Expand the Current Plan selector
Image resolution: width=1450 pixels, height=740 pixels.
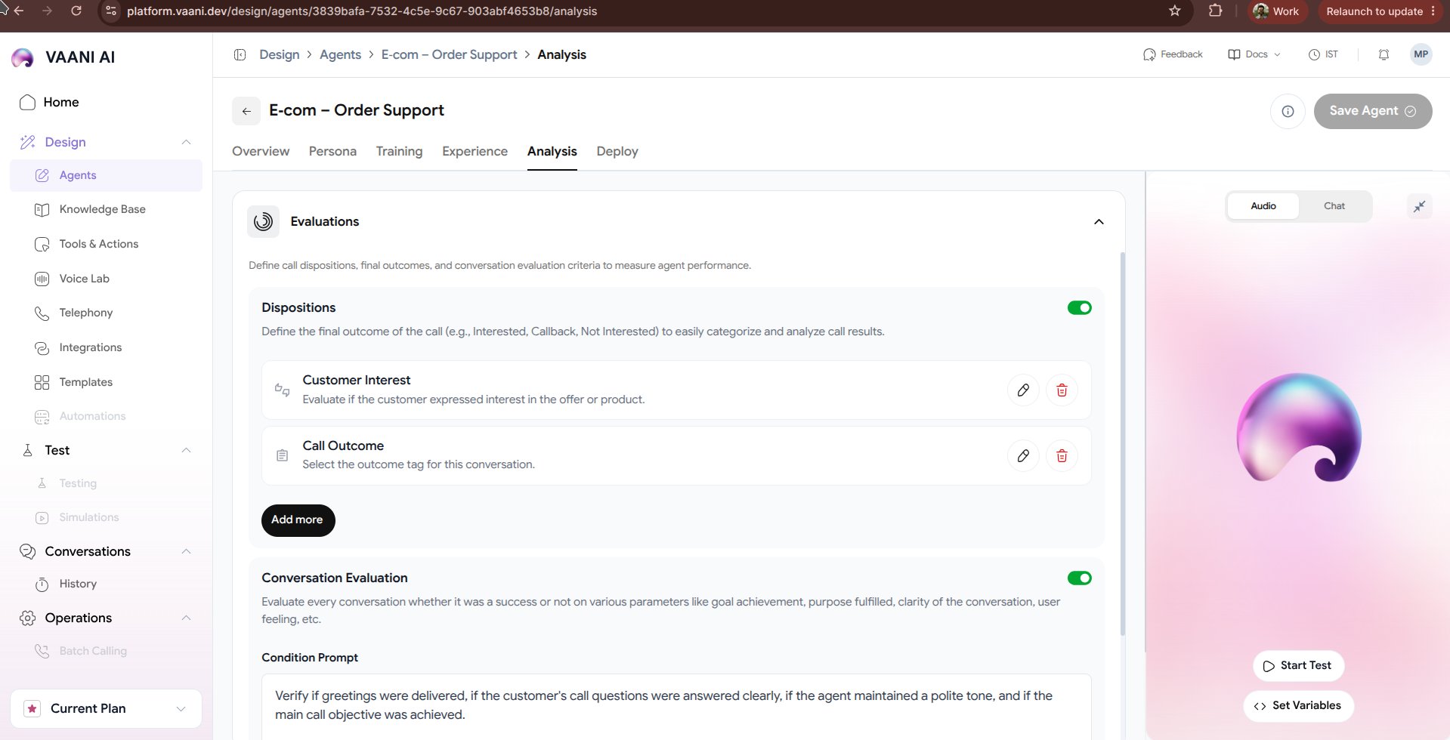pos(106,709)
